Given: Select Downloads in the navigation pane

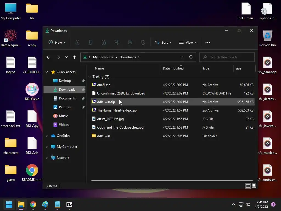Looking at the screenshot, I should [x=65, y=90].
